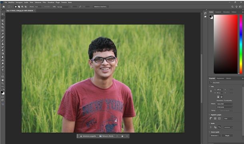Viewport: 244px width, 144px height.
Task: Open the Filtro menu
Action: coord(44,2)
